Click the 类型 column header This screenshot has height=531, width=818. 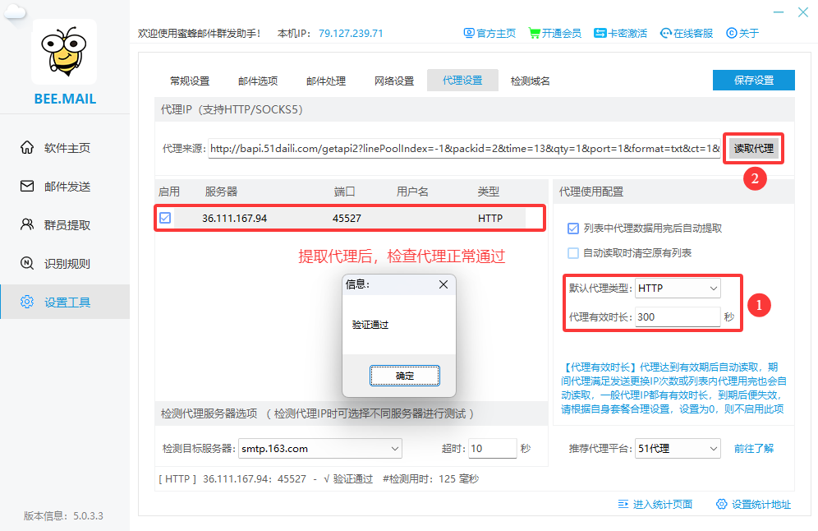(489, 192)
